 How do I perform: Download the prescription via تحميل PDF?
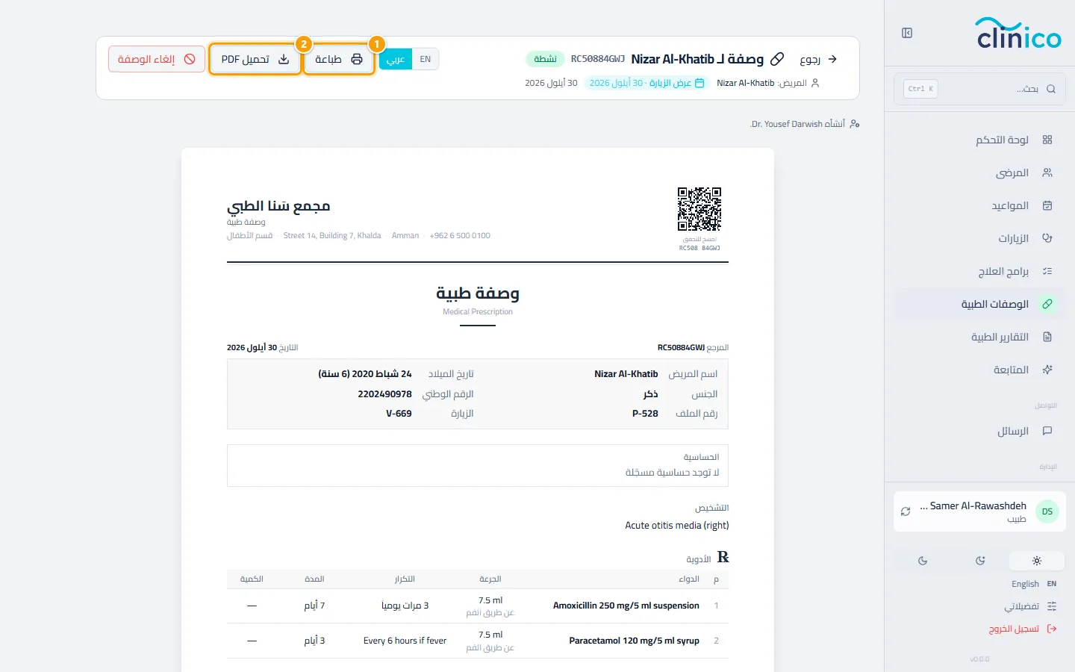(x=255, y=59)
